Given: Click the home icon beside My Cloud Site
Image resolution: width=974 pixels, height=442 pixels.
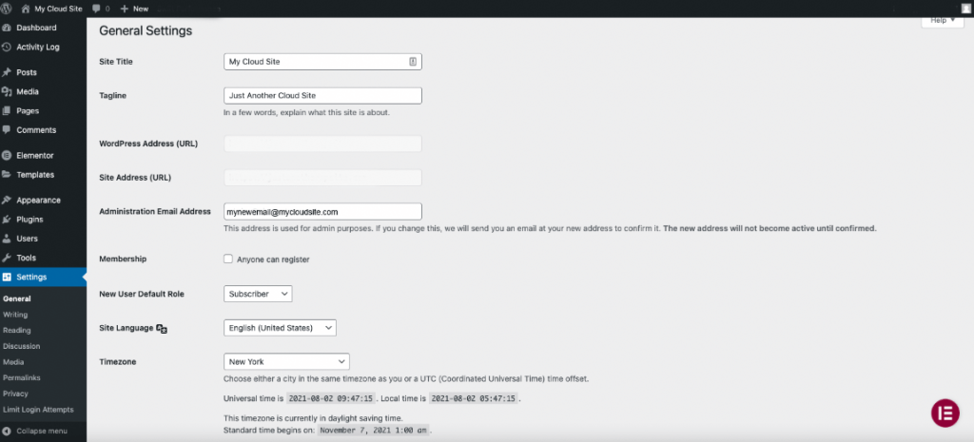Looking at the screenshot, I should click(26, 9).
